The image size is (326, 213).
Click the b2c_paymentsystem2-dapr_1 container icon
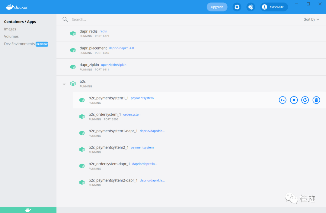pyautogui.click(x=82, y=182)
